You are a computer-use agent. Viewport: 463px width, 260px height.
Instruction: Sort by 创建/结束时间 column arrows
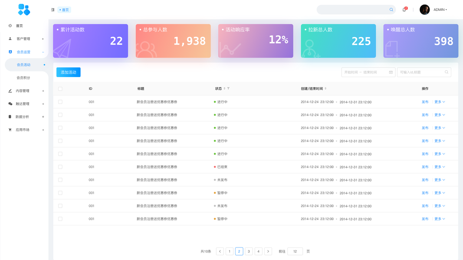tap(325, 88)
